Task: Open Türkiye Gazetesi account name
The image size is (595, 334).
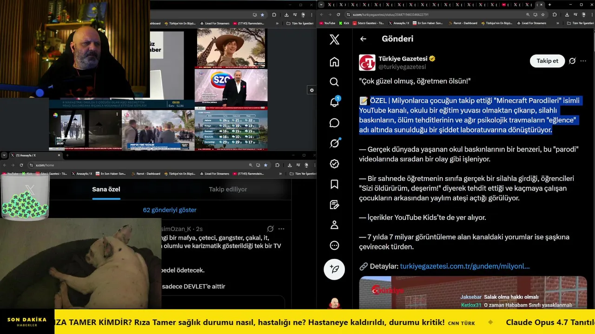Action: 403,59
